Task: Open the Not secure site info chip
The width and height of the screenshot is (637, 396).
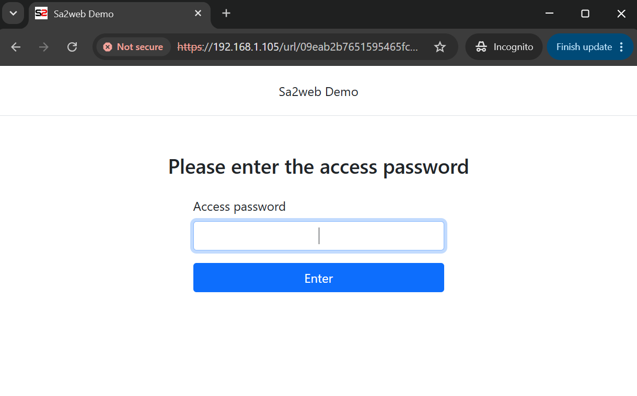Action: point(133,47)
